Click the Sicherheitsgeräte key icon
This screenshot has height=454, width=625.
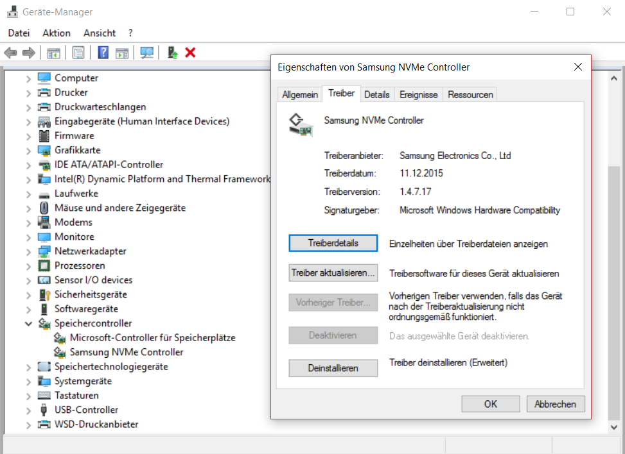(x=44, y=294)
